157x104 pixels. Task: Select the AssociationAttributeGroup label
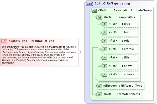pos(133,10)
